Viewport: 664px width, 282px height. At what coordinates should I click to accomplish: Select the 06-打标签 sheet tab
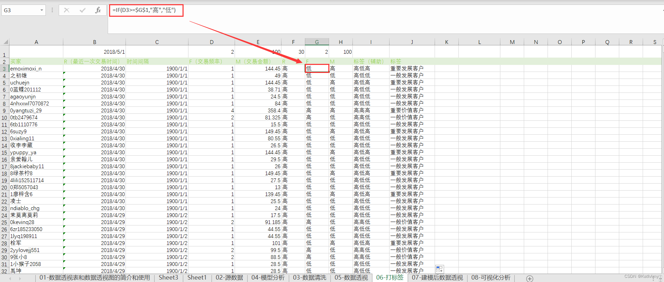click(390, 277)
